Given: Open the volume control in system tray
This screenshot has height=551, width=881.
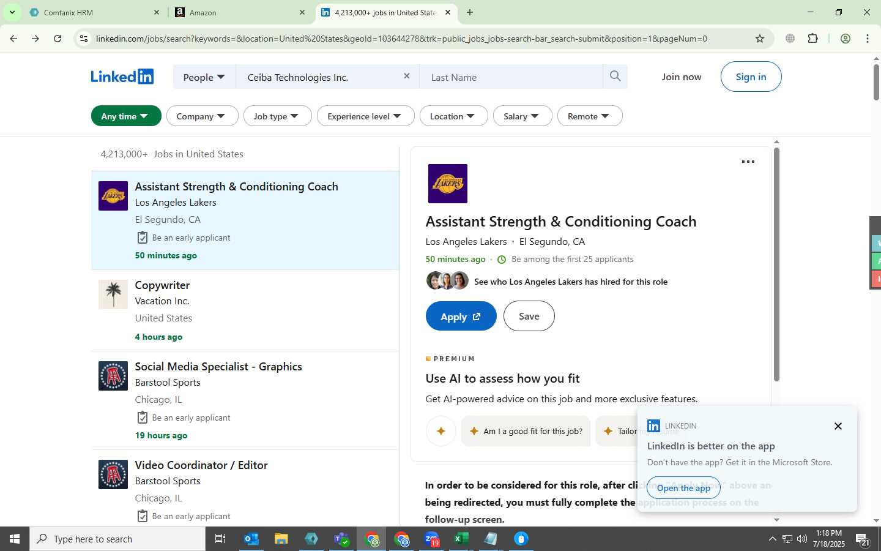Looking at the screenshot, I should tap(802, 539).
